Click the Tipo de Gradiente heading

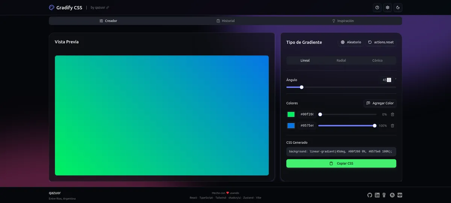click(304, 42)
